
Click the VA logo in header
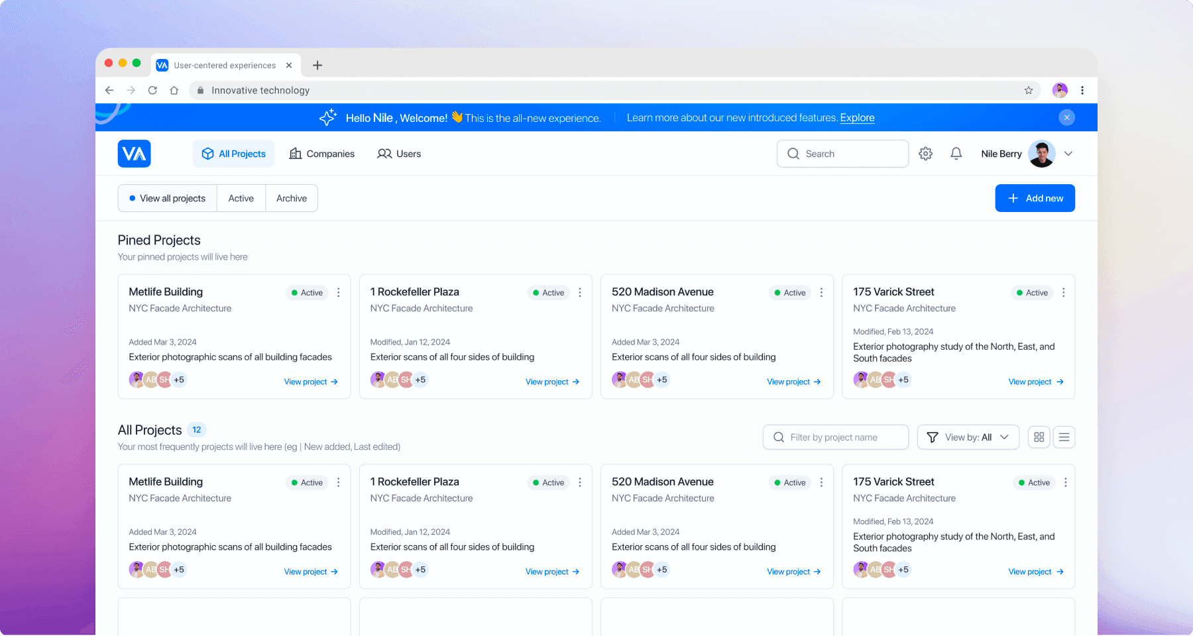coord(134,154)
